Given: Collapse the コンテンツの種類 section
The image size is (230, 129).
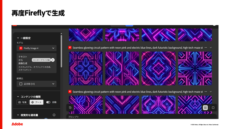Looking at the screenshot, I should tap(18, 97).
